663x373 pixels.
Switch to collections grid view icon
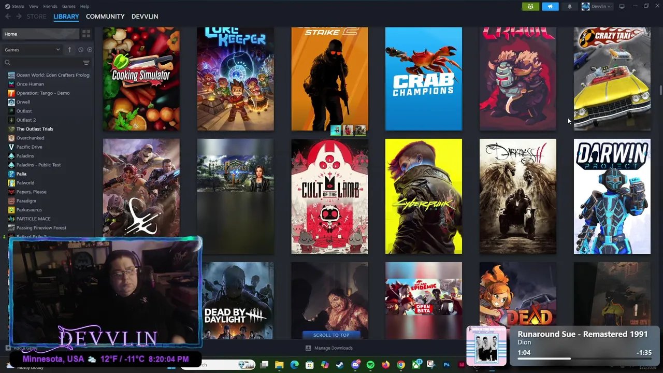click(86, 34)
